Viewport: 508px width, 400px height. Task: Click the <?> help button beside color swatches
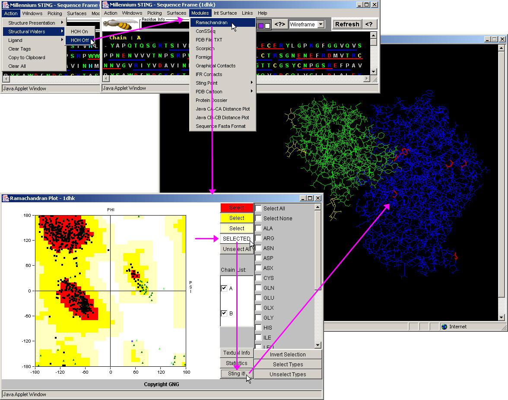click(279, 24)
